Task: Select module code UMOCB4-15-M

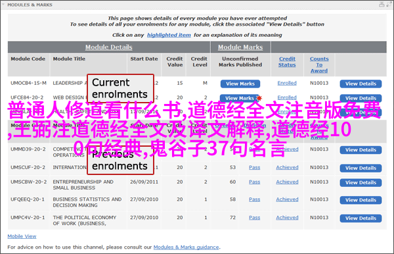Action: click(x=28, y=83)
